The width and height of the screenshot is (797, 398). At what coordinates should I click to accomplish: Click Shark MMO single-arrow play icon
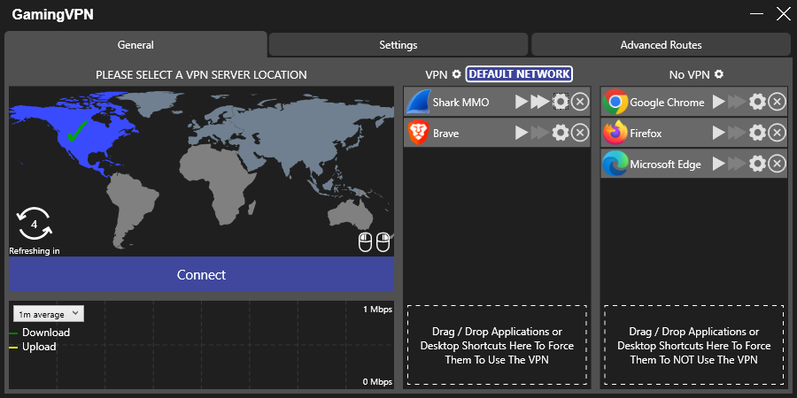522,103
